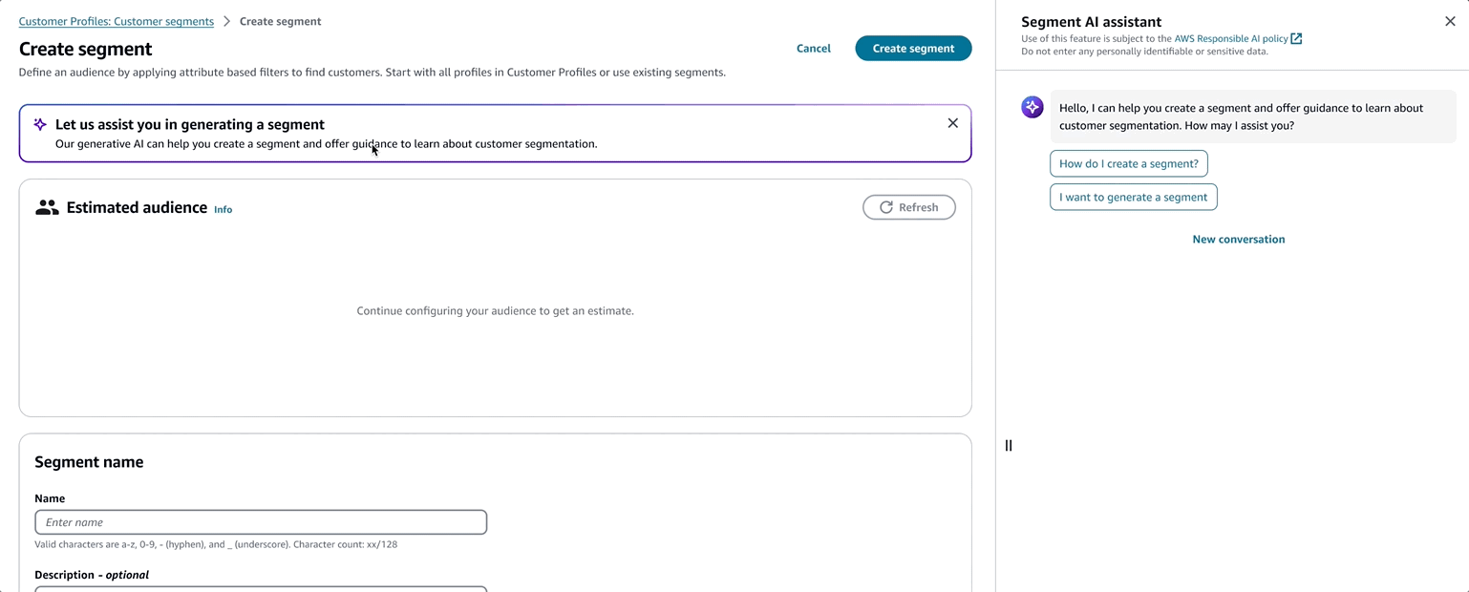
Task: Click the Description optional field
Action: (261, 588)
